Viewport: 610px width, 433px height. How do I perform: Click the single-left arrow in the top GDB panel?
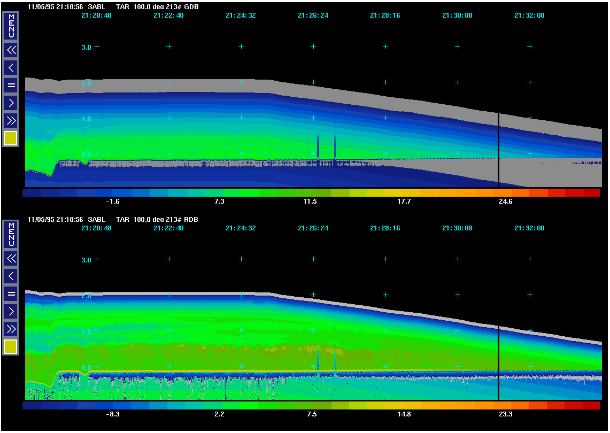(11, 68)
